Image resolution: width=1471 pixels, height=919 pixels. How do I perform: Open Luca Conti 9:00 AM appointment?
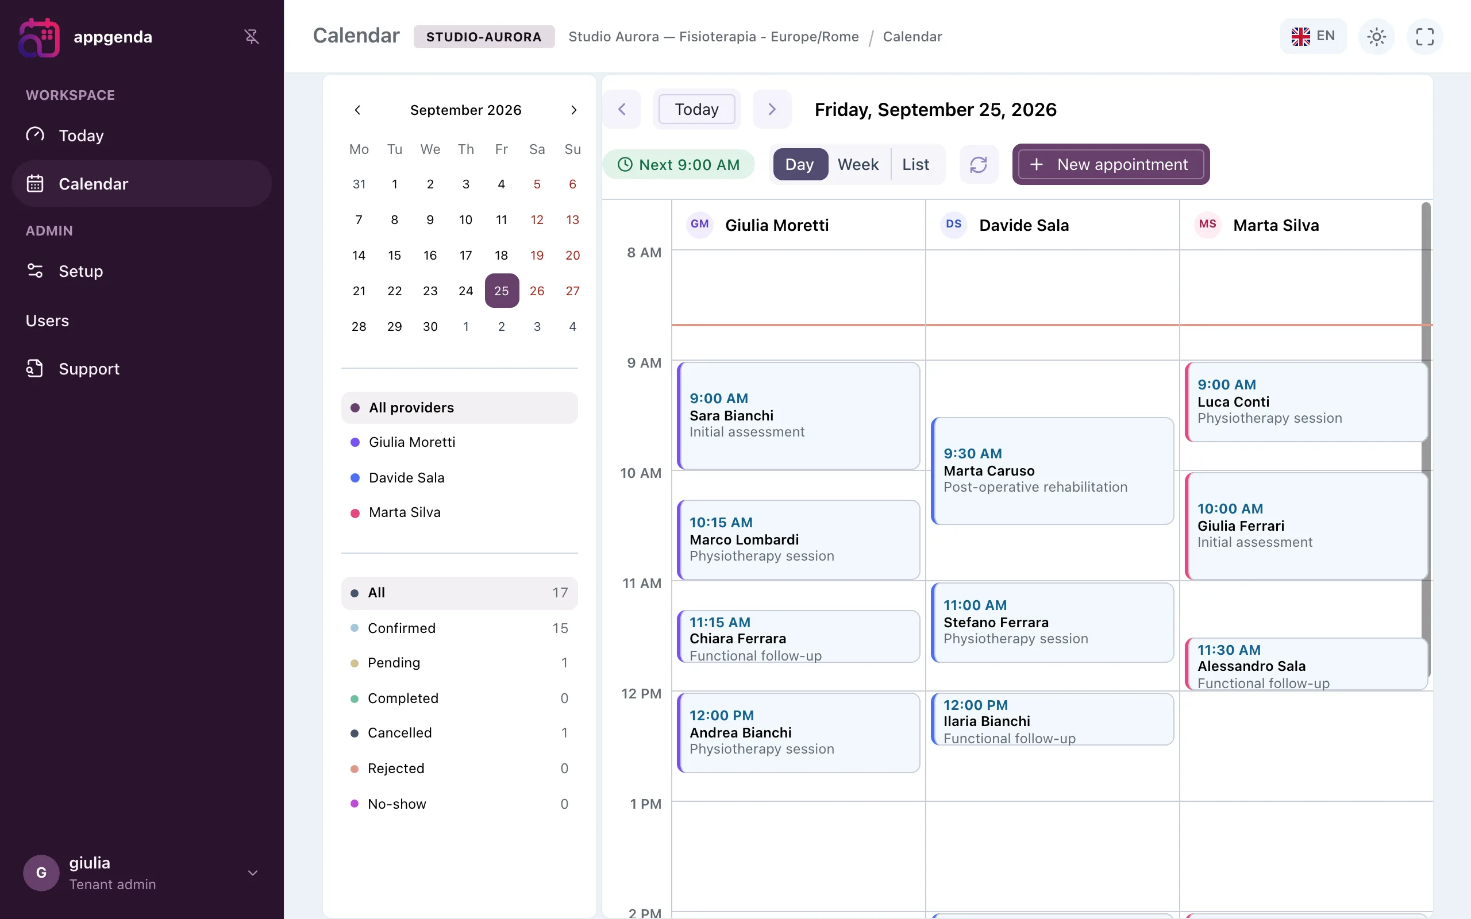tap(1306, 401)
